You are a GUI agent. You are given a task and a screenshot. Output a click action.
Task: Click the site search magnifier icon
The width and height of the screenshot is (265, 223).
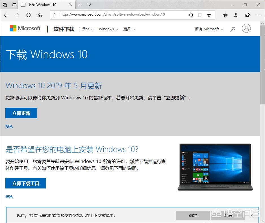(233, 29)
